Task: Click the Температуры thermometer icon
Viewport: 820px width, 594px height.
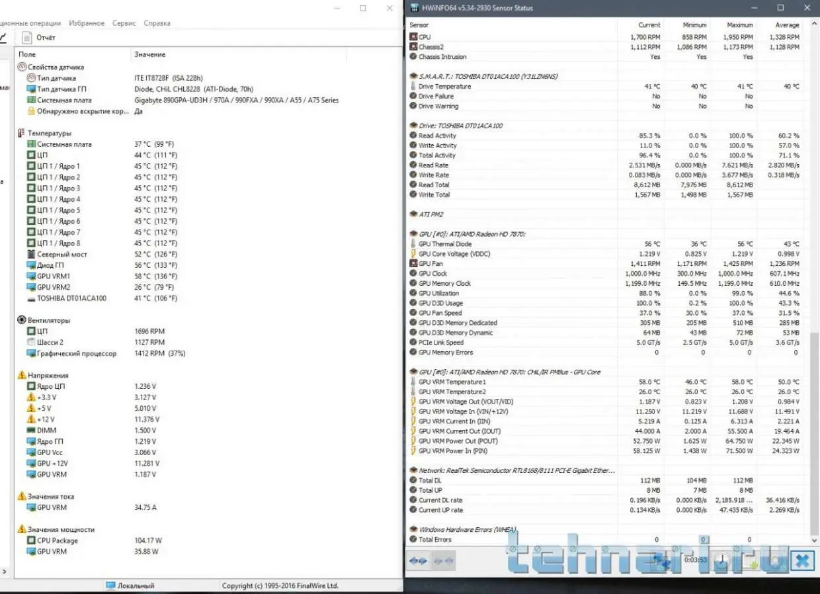Action: pyautogui.click(x=22, y=133)
